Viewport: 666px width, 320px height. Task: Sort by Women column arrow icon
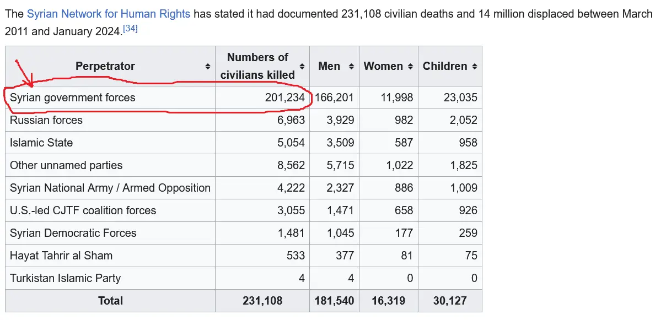[410, 66]
